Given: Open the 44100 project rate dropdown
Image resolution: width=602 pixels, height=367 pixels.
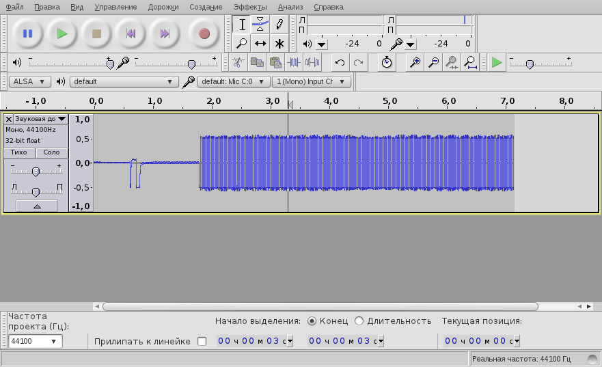Looking at the screenshot, I should [x=35, y=341].
